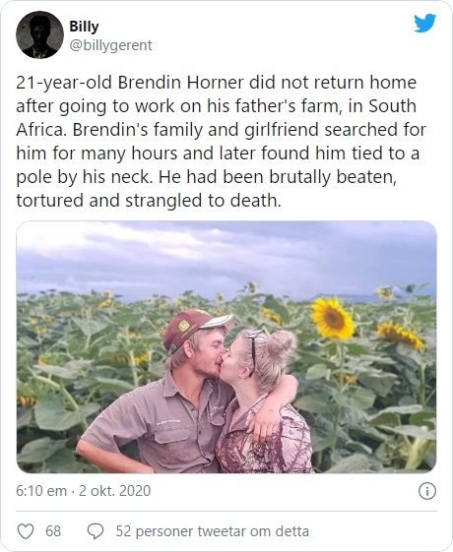Click the circled info icon
Viewport: 453px width, 552px height.
click(427, 491)
